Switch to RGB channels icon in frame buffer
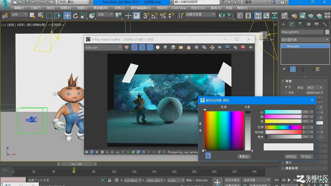 (x=127, y=47)
